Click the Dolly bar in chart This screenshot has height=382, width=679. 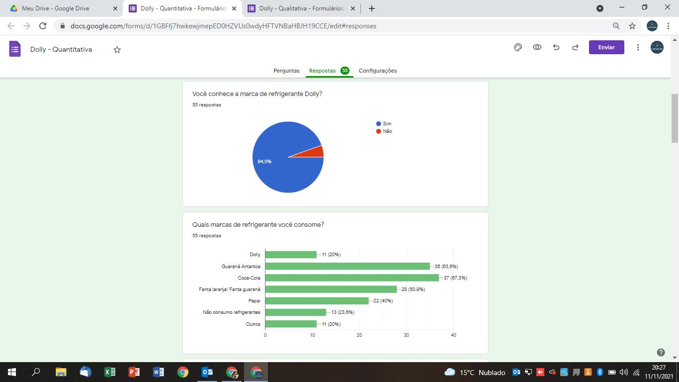291,255
